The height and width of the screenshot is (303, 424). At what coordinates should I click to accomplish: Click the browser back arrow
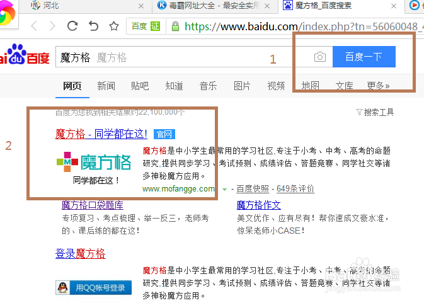coord(34,26)
